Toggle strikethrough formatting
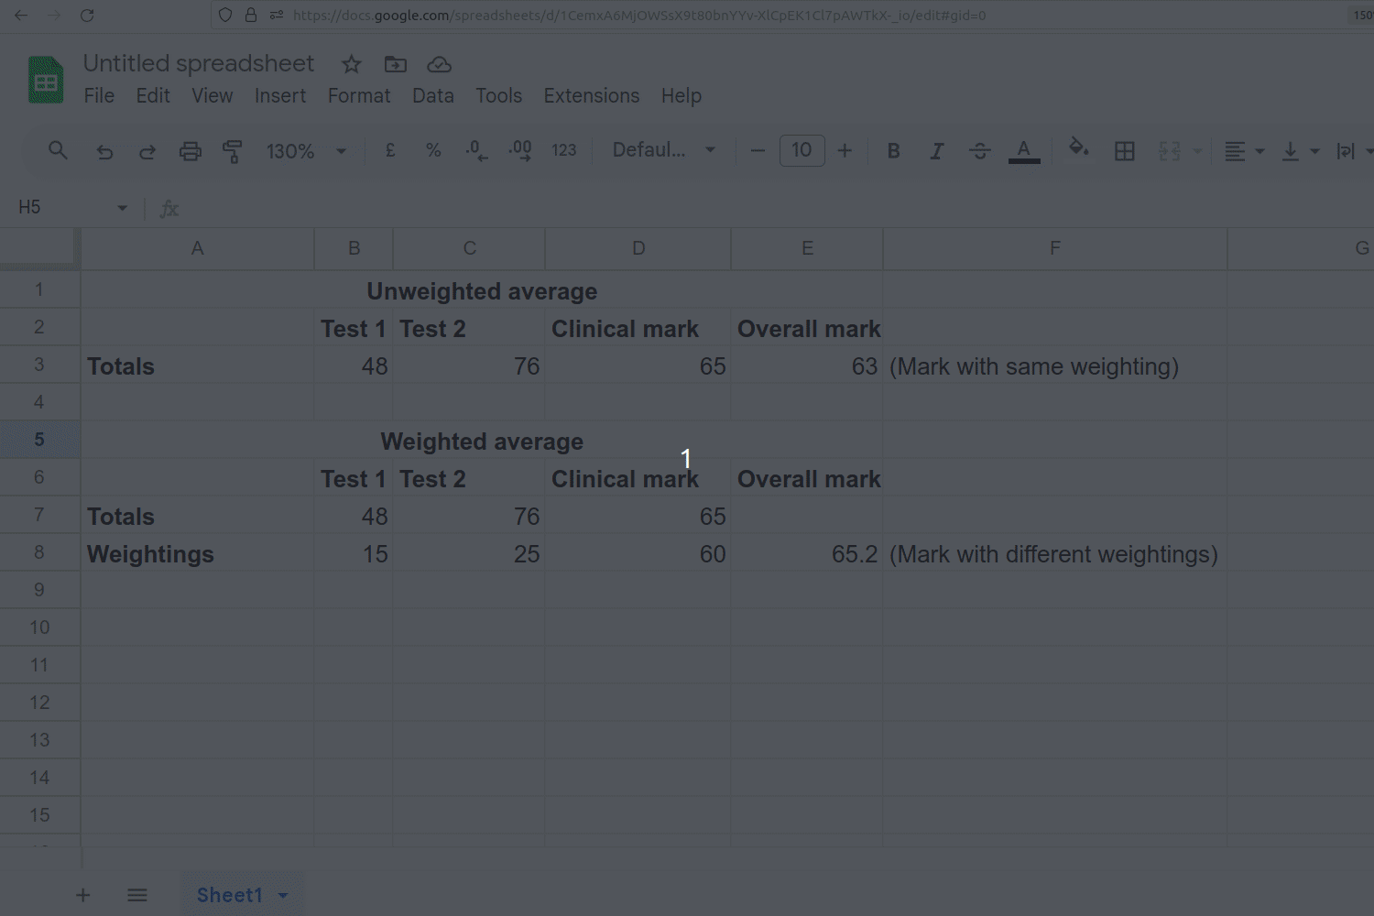Screen dimensions: 1374x916 pos(979,151)
